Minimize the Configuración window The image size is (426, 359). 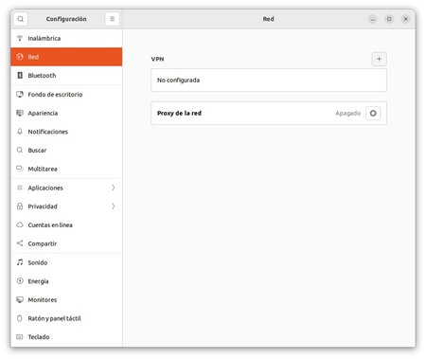pos(373,19)
